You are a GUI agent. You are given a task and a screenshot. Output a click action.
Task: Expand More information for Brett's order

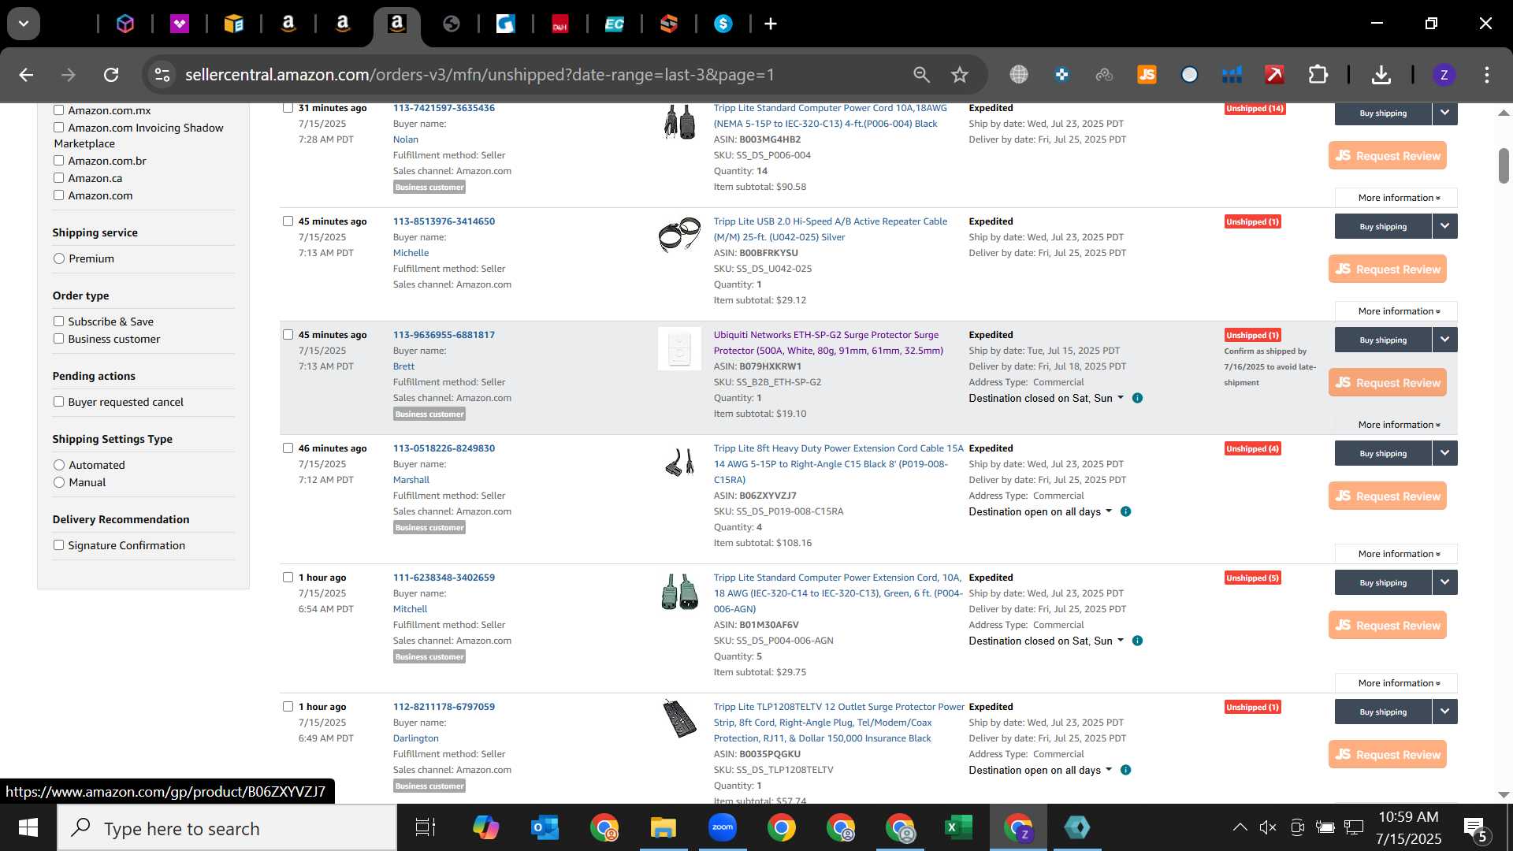[1396, 425]
